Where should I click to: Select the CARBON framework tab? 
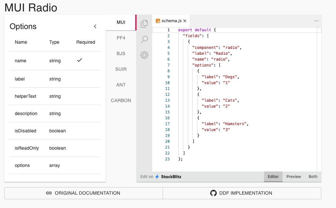pyautogui.click(x=121, y=100)
